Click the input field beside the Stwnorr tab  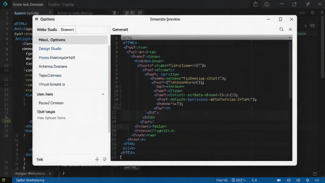(x=92, y=30)
